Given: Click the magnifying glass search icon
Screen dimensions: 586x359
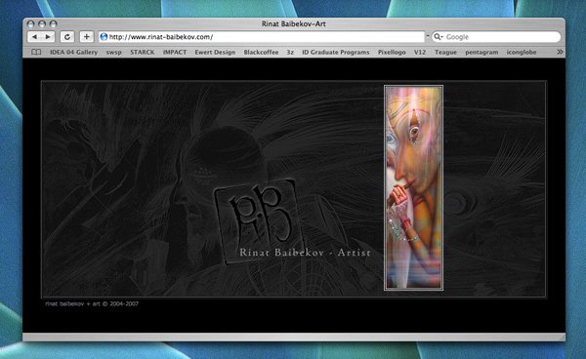Looking at the screenshot, I should pyautogui.click(x=437, y=36).
